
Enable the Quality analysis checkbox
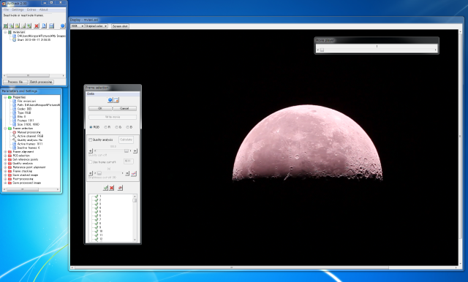(91, 140)
